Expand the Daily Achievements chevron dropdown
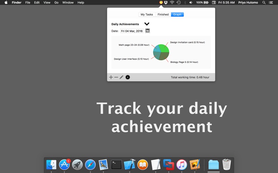 (x=147, y=24)
